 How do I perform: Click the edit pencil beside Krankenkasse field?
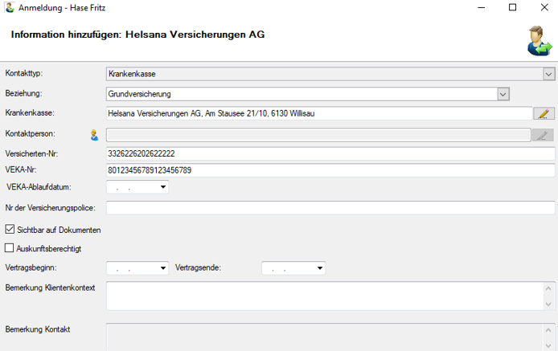coord(544,114)
